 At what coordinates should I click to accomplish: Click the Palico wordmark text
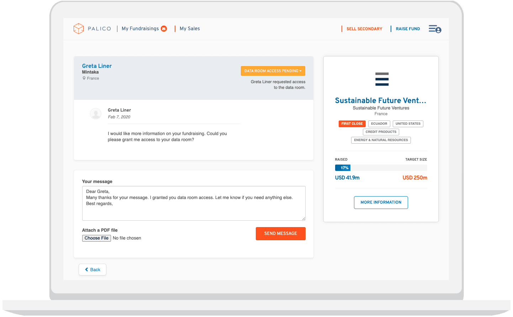pos(99,29)
